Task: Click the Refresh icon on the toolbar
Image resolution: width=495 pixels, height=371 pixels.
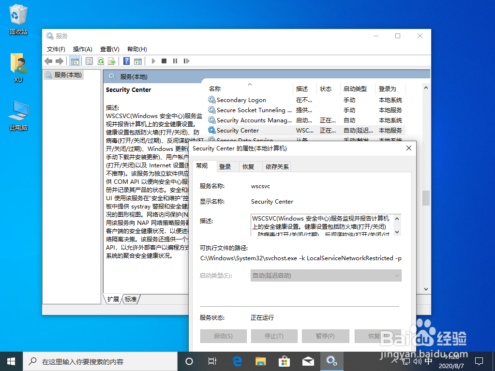Action: click(x=101, y=61)
